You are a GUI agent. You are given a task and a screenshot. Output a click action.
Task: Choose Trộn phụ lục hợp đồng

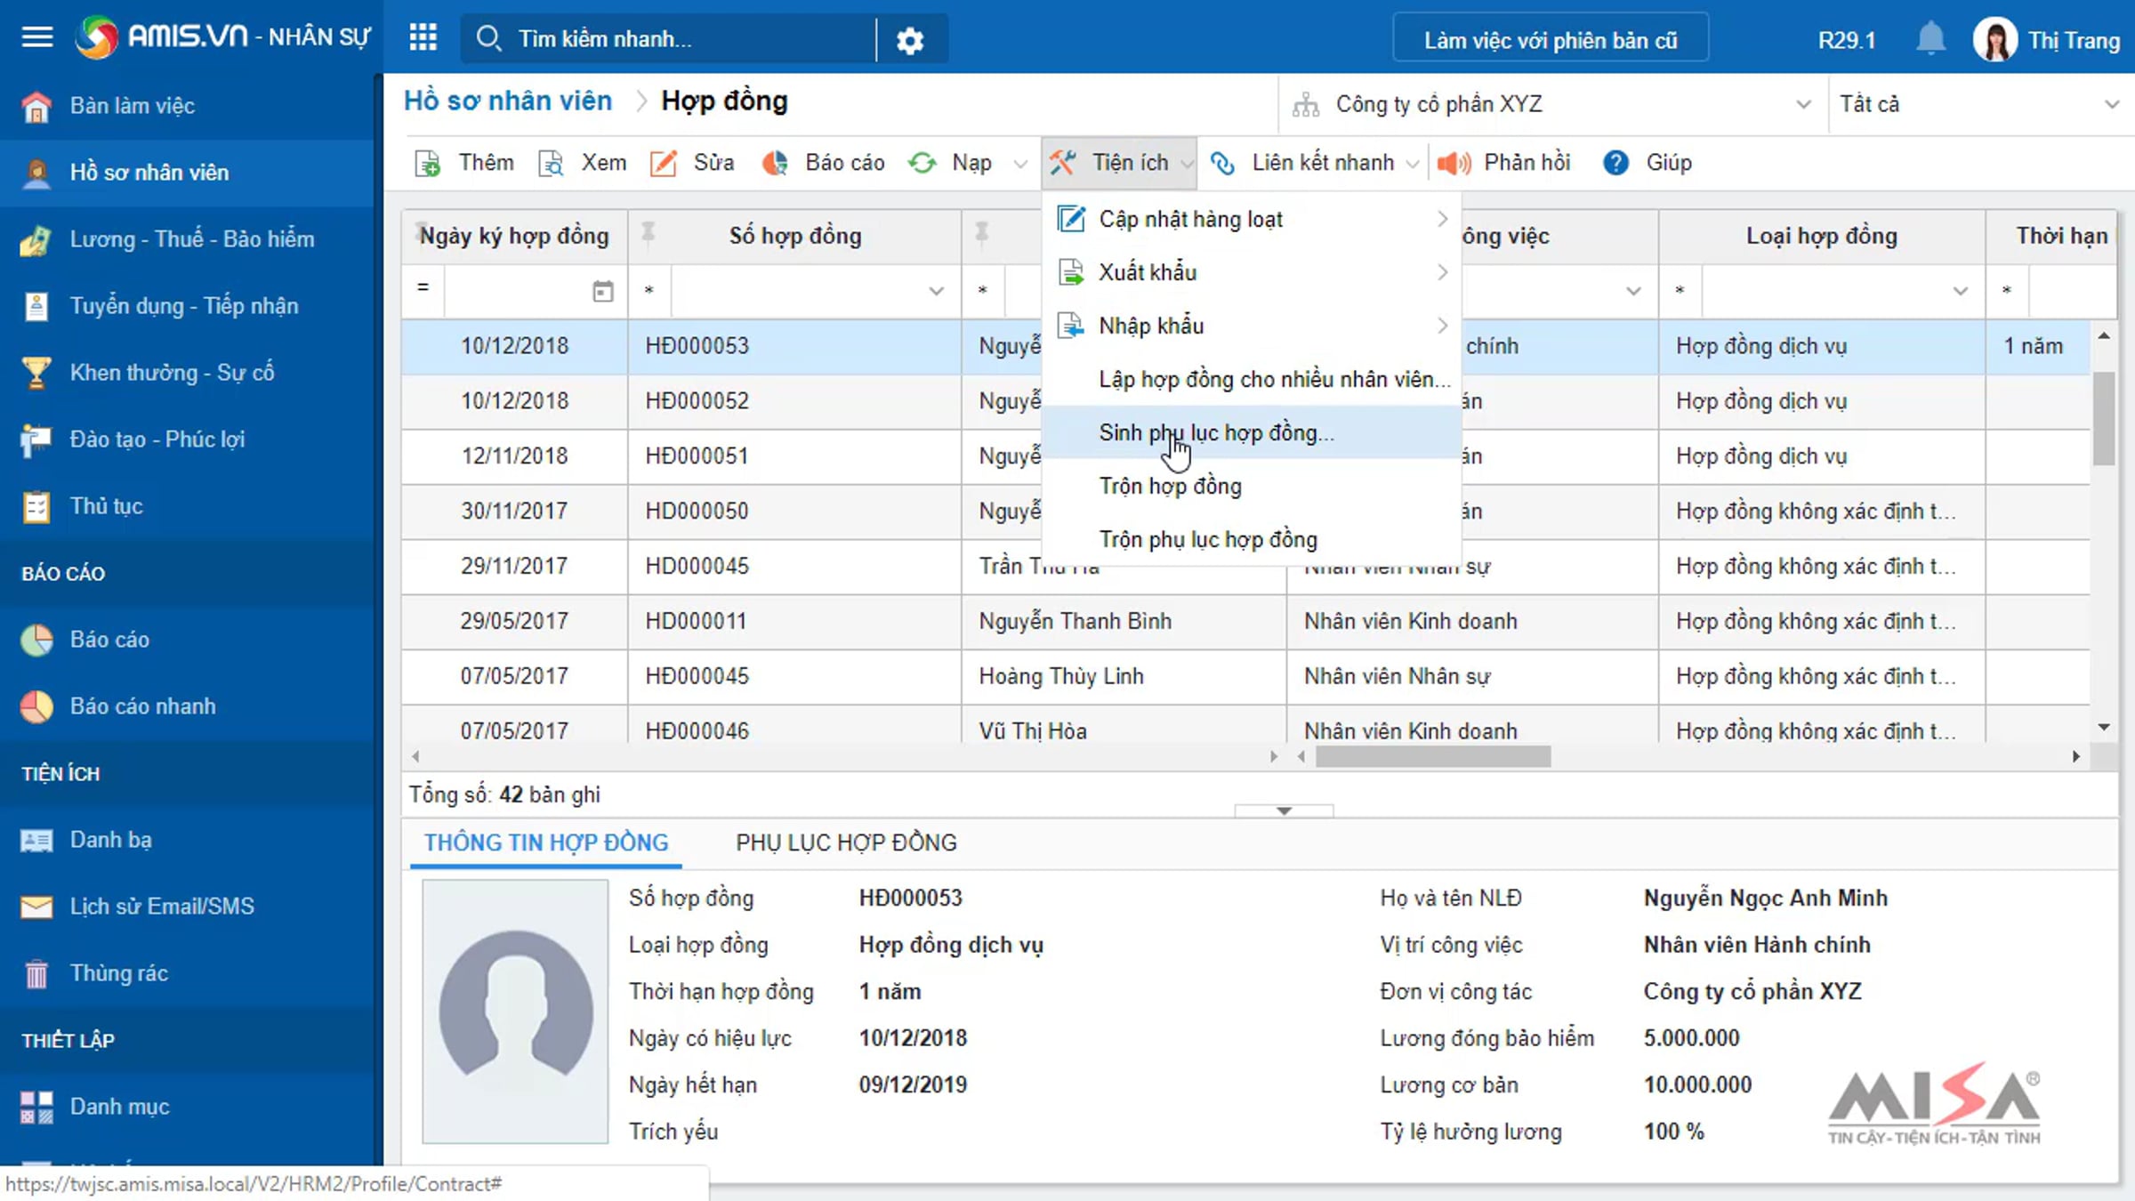point(1252,539)
